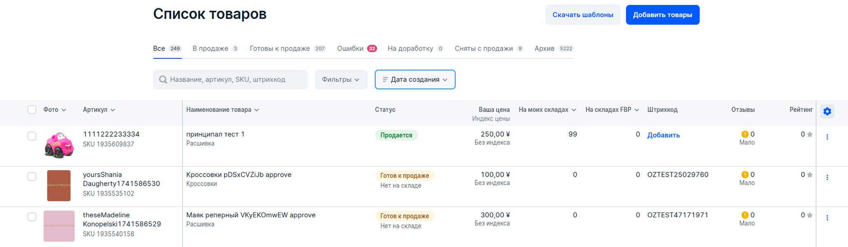The height and width of the screenshot is (247, 848).
Task: Click the brown product thumbnail
Action: point(59,186)
